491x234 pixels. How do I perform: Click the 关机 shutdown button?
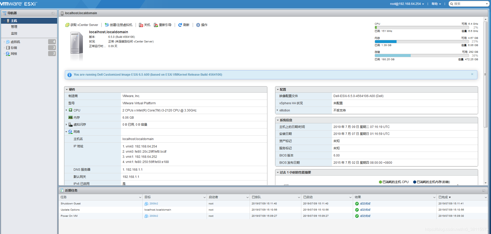[145, 25]
